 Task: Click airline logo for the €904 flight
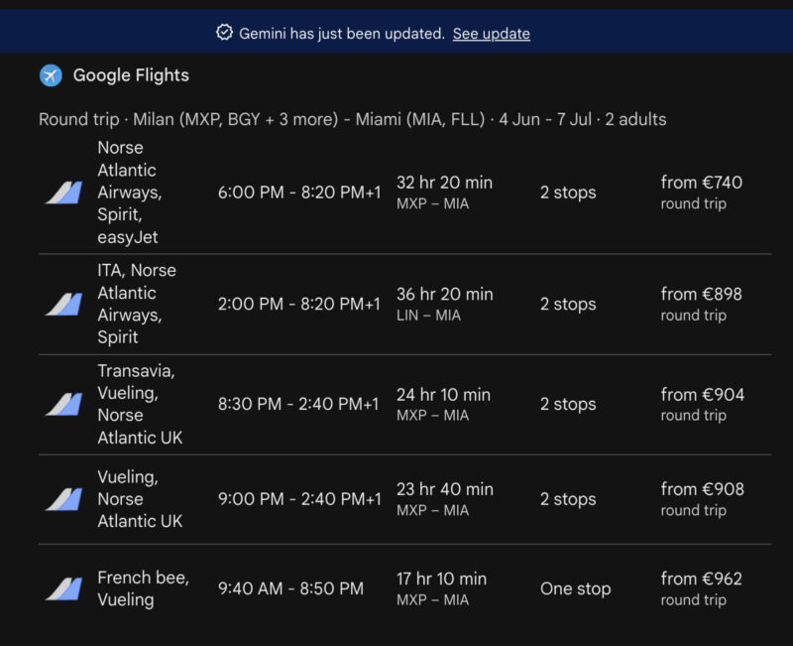[63, 404]
